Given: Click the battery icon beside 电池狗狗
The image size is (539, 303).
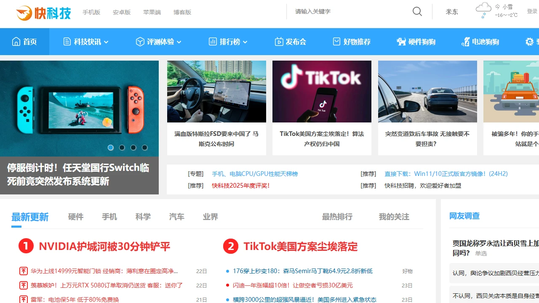Looking at the screenshot, I should tap(465, 42).
